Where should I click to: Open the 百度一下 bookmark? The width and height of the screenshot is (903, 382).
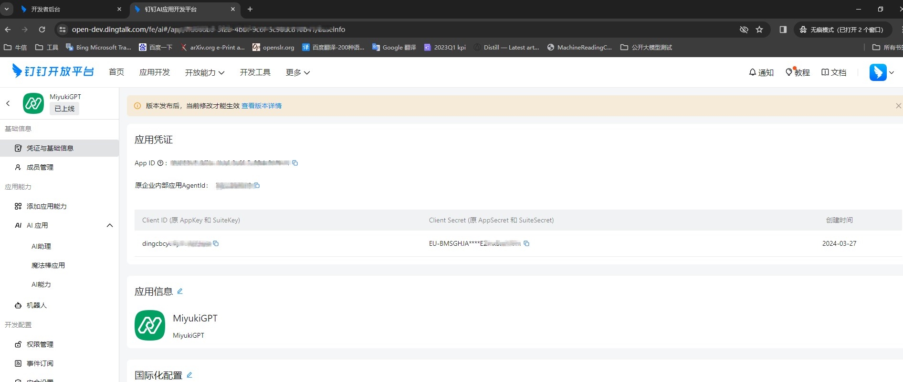click(x=156, y=47)
